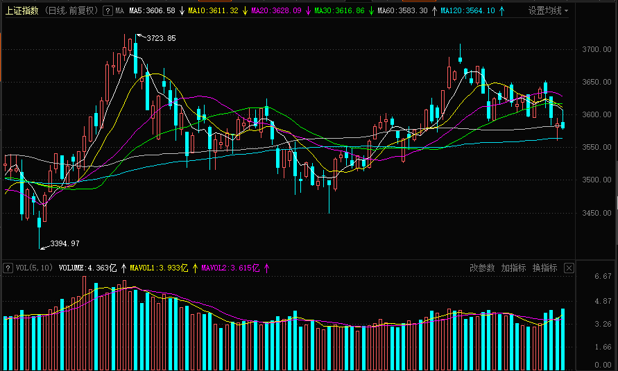Open the 设置均线 dropdown
618x371 pixels.
coord(548,11)
